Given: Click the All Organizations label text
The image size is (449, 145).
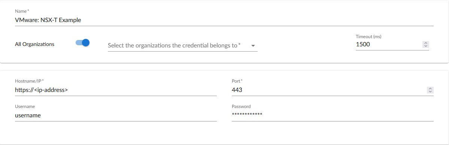Looking at the screenshot, I should click(35, 44).
